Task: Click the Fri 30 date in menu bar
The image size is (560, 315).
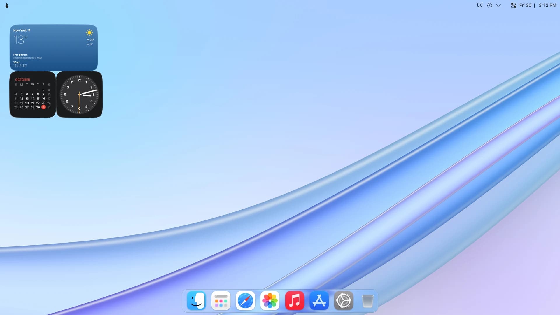Action: coord(525,5)
